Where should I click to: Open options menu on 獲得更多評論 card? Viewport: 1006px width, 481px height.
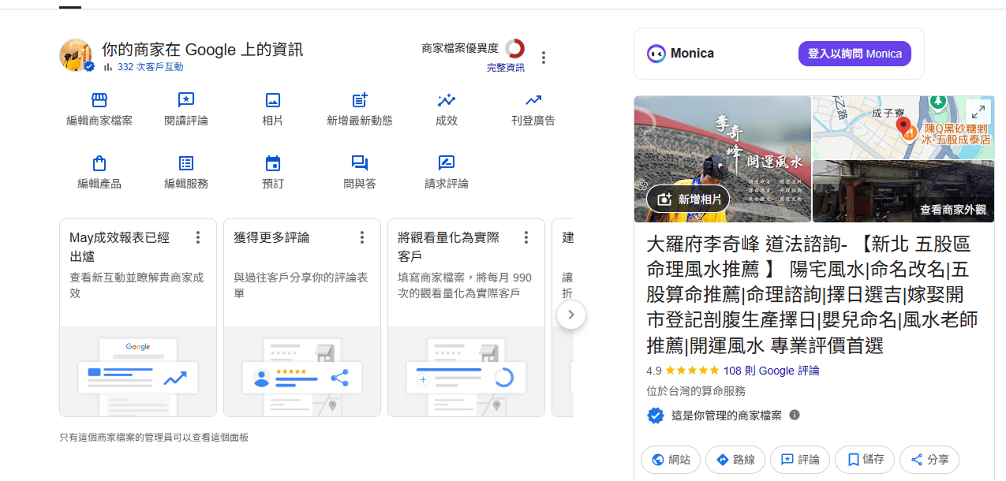[362, 237]
